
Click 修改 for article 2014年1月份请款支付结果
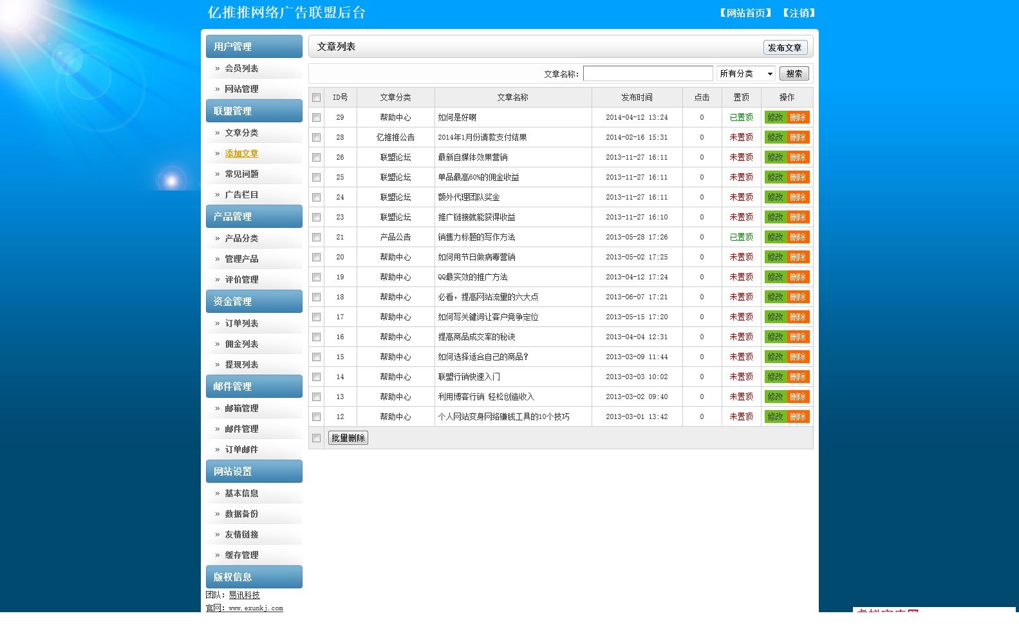tap(775, 137)
